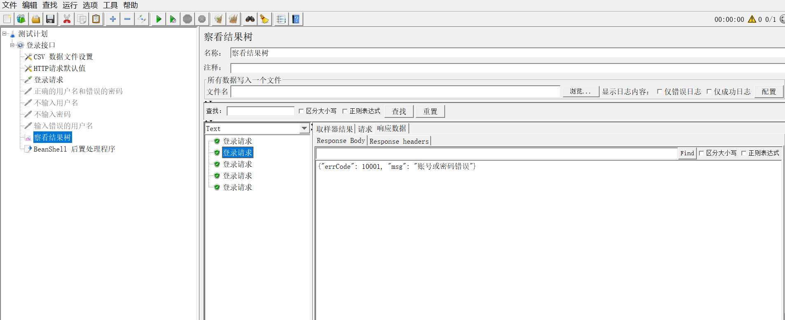Image resolution: width=785 pixels, height=320 pixels.
Task: Cut selection using the scissors icon
Action: point(67,19)
